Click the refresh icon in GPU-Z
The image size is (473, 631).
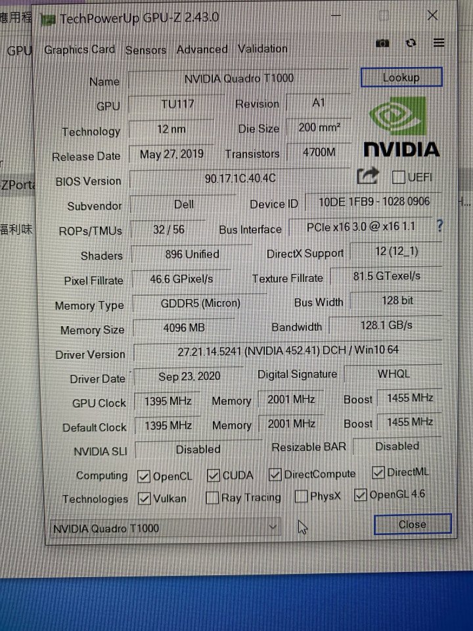(411, 43)
